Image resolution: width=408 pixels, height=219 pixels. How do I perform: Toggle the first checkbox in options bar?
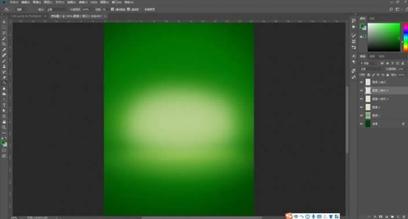[112, 9]
